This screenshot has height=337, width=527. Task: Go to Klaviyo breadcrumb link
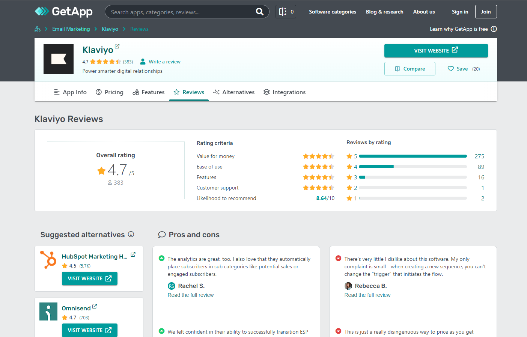tap(110, 29)
